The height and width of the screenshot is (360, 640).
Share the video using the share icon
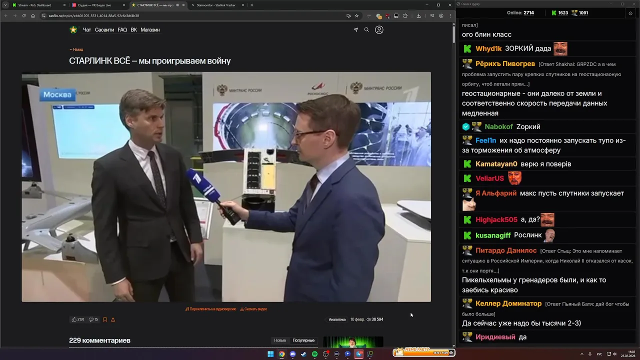point(113,319)
